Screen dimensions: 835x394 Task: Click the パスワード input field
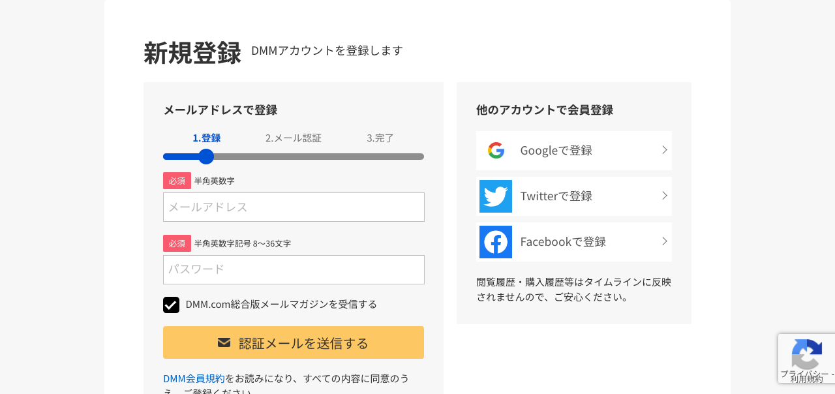pos(294,269)
